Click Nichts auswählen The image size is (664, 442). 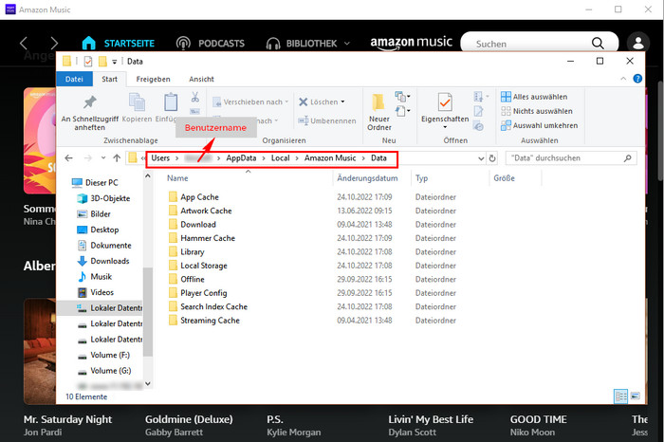[x=537, y=111]
